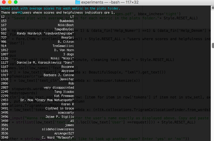
Task: Click the username slidehollowmisress
Action: click(x=58, y=129)
